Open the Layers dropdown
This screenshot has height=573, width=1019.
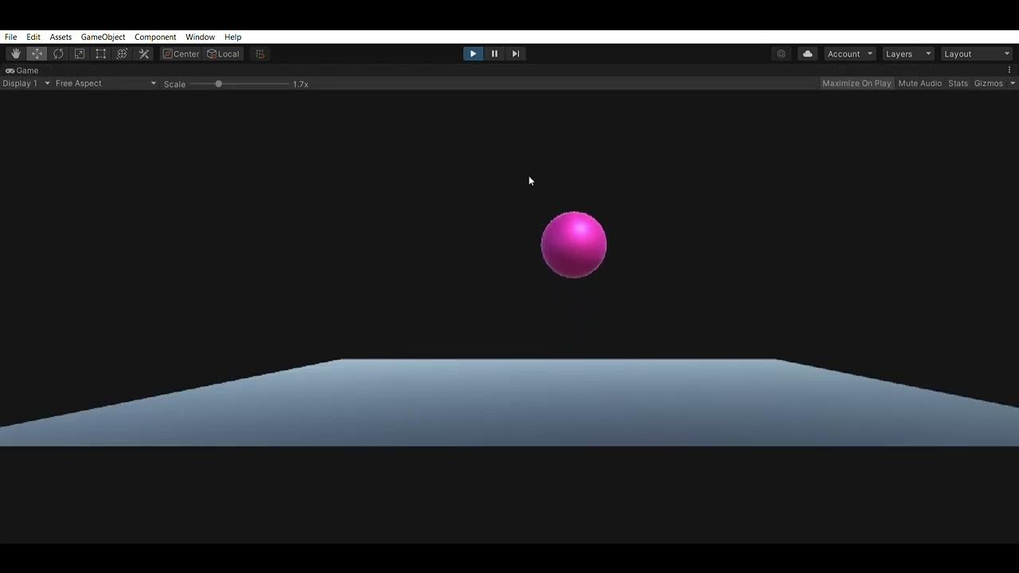908,53
